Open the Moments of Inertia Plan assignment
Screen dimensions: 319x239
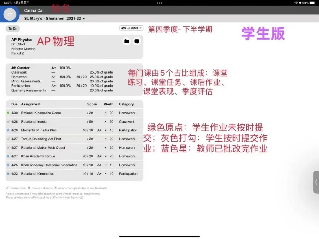coord(74,130)
